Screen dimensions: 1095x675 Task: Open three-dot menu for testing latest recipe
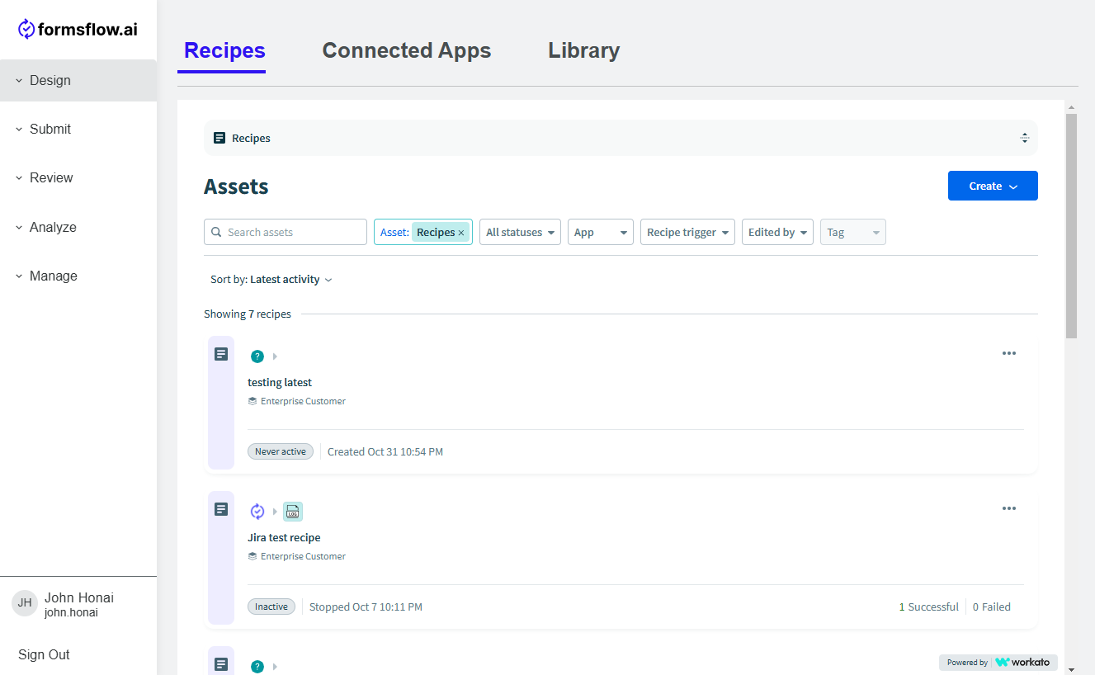[1008, 353]
